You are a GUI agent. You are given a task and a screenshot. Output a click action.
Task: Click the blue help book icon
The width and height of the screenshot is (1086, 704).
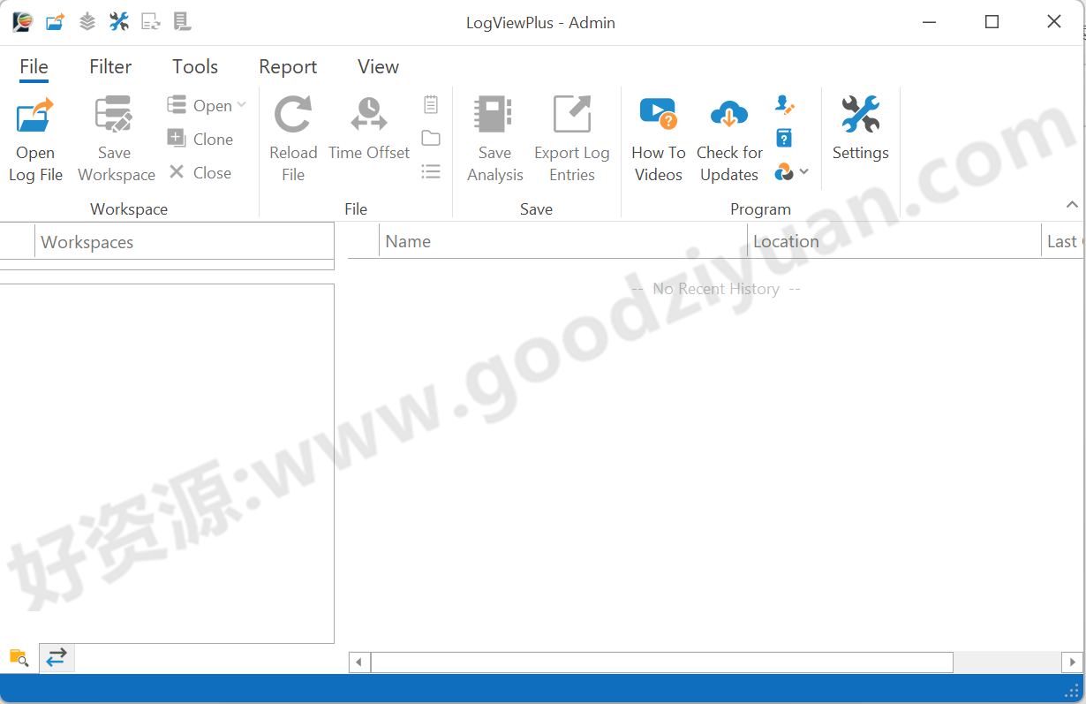(784, 138)
